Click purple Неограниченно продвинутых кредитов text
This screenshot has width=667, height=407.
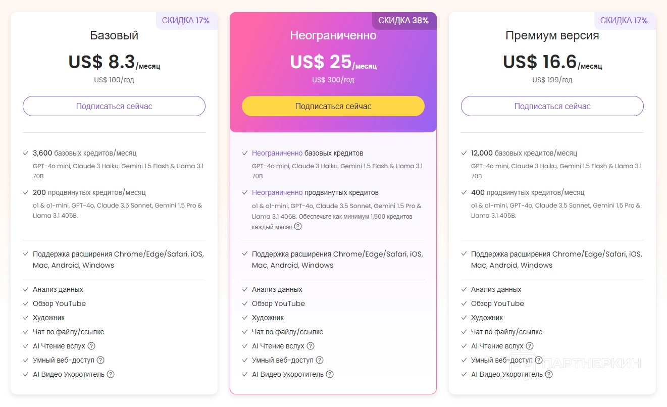tap(277, 192)
